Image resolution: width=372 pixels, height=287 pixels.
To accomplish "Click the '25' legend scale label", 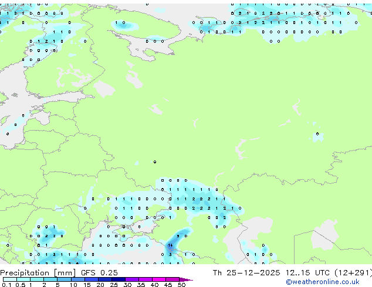I will 114,285.
